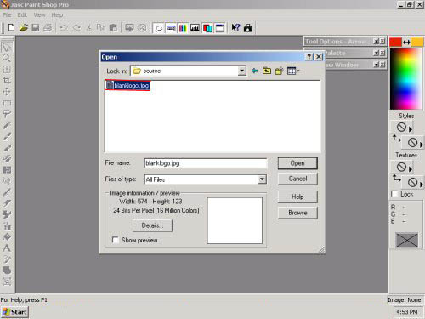Click the New file toolbar icon
Screen dimensions: 425x319
coord(11,28)
